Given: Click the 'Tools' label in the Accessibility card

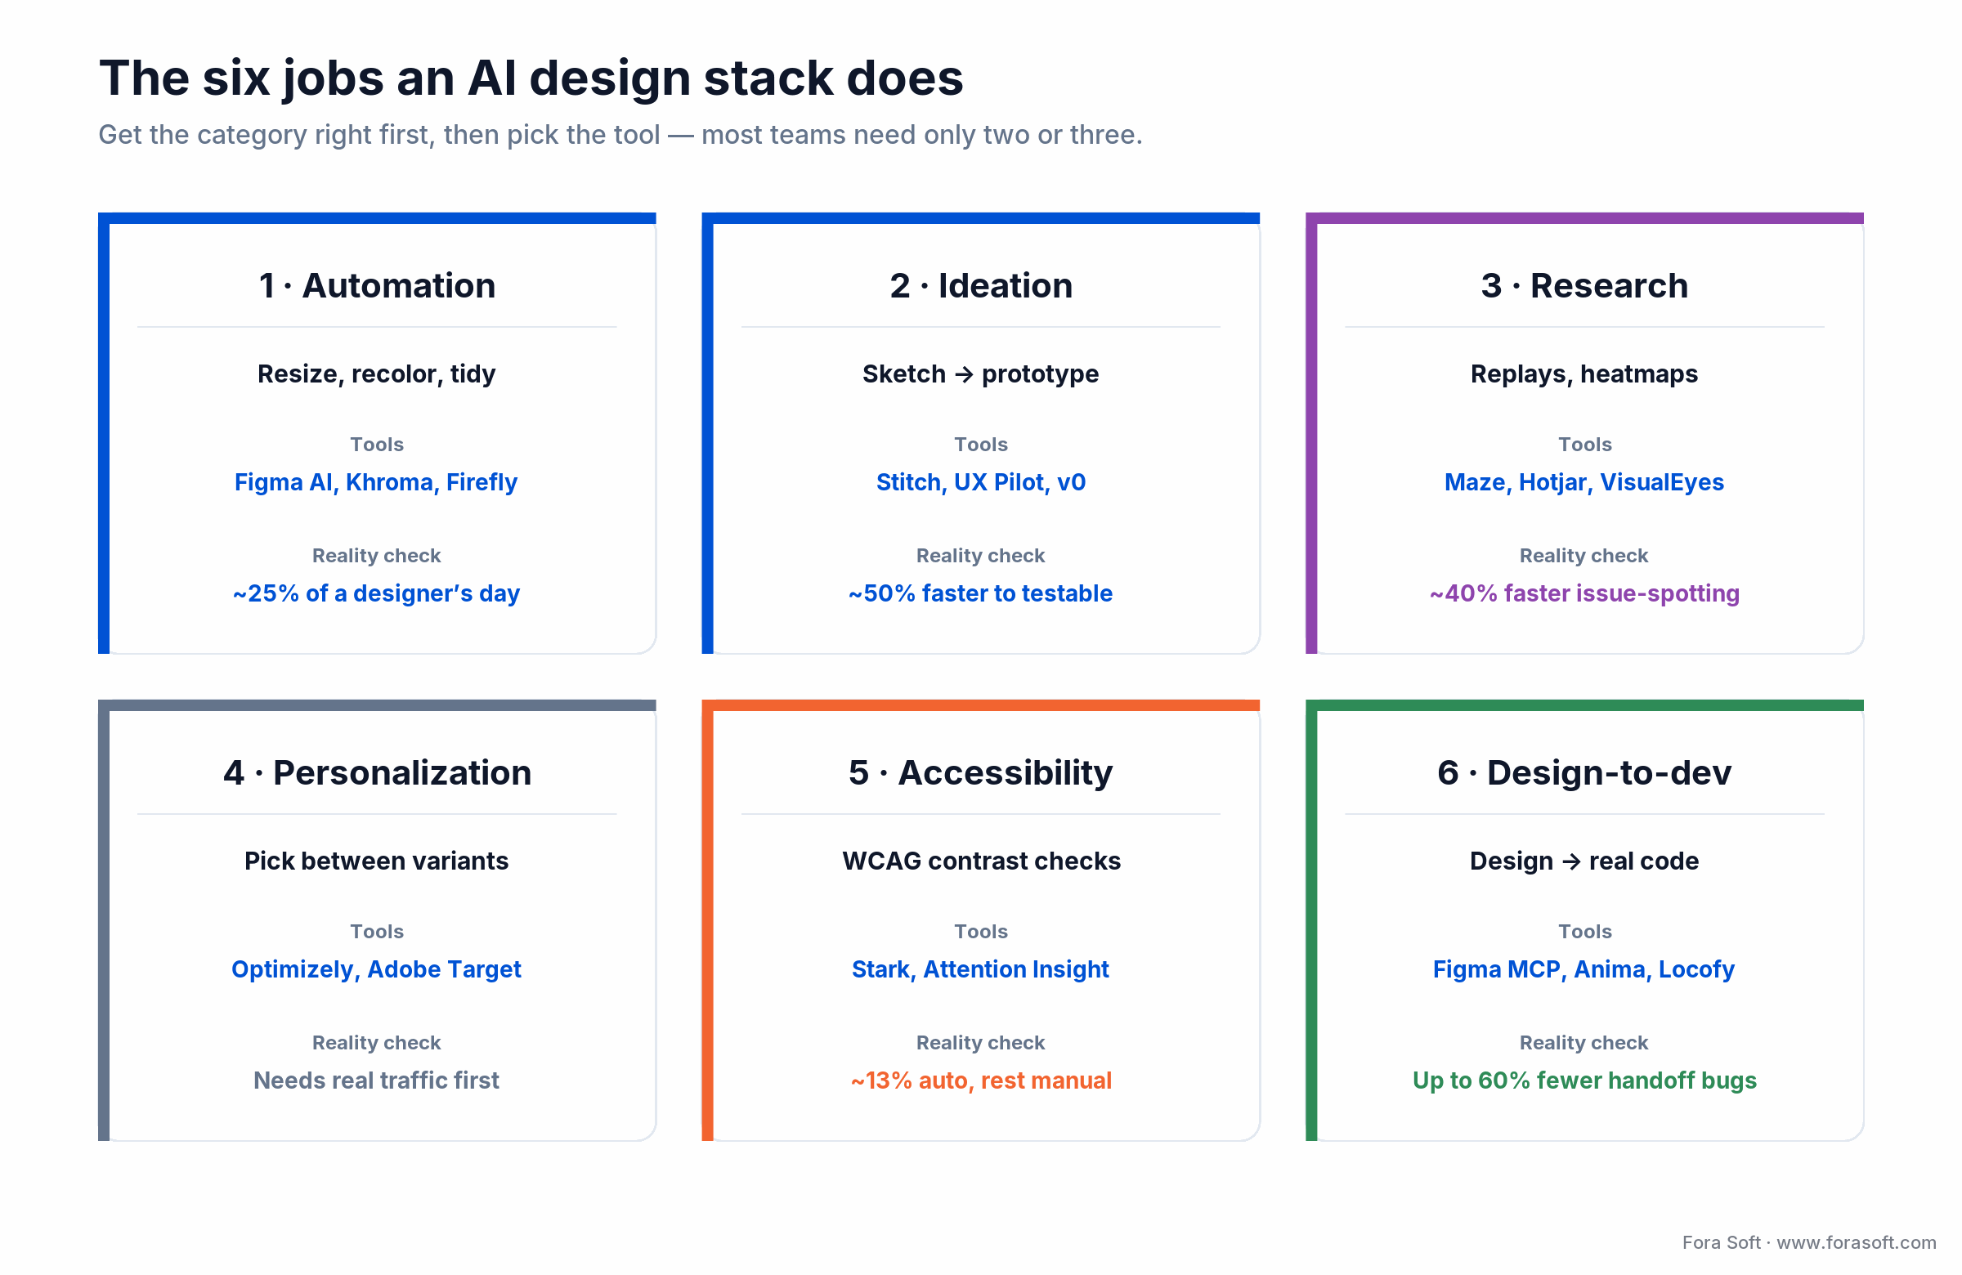Looking at the screenshot, I should click(981, 931).
